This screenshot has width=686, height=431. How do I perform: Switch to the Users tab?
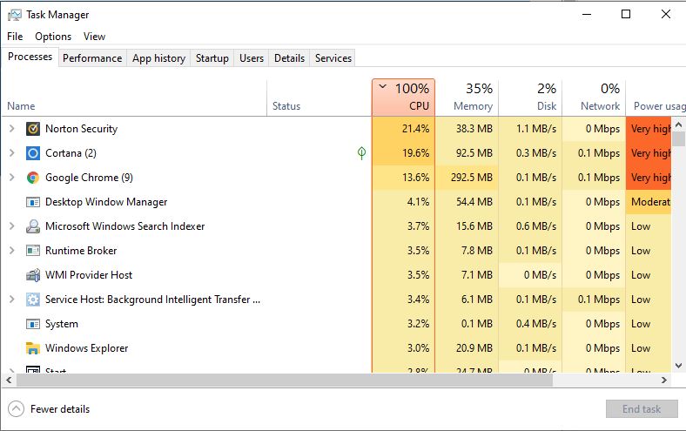tap(252, 58)
